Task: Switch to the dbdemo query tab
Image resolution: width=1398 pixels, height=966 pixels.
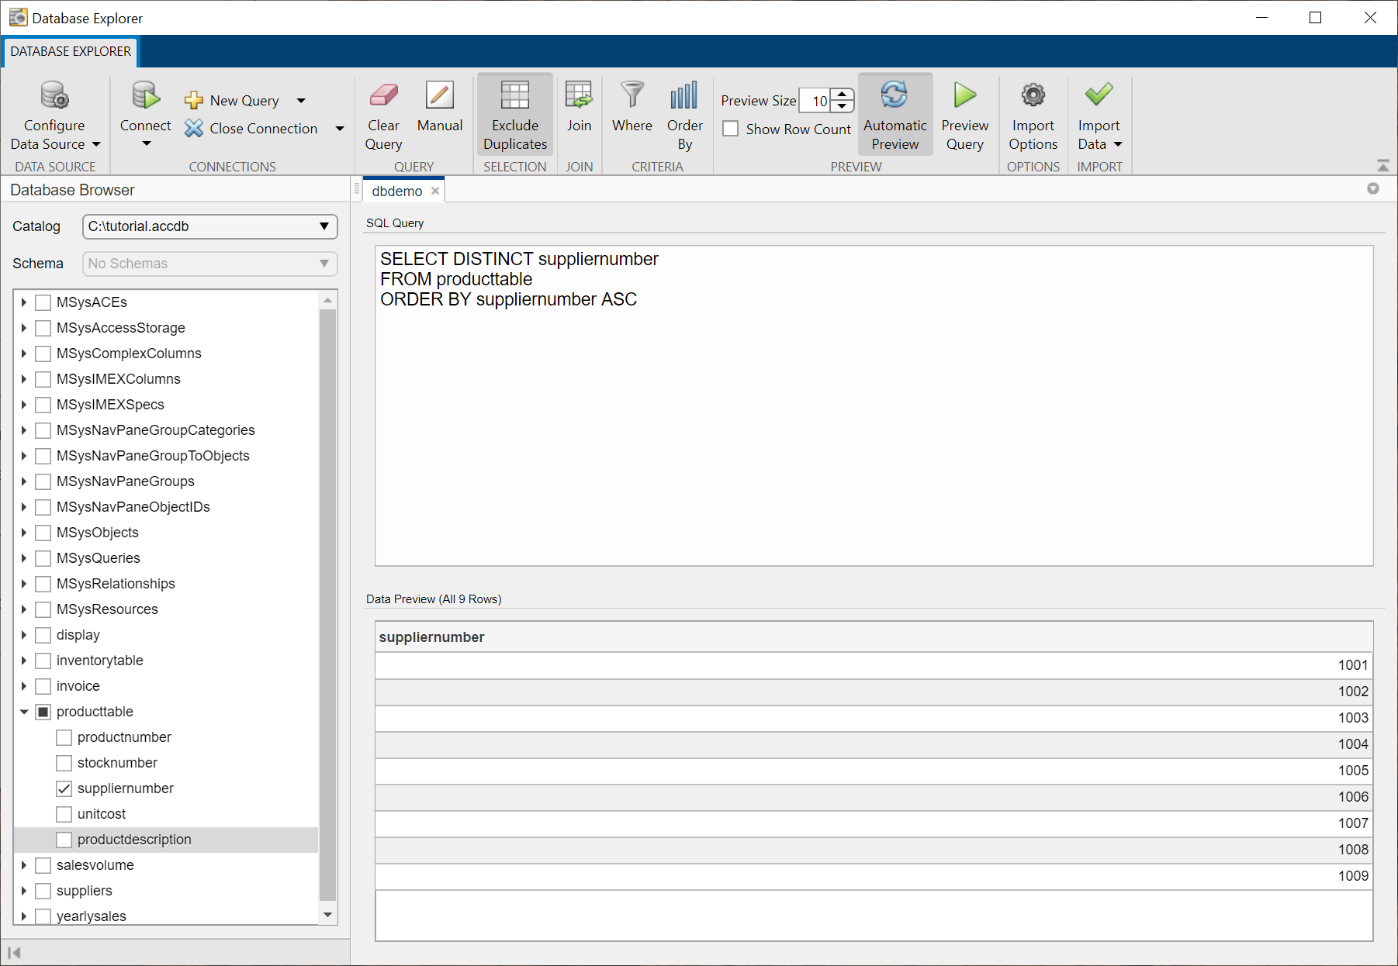Action: [396, 191]
